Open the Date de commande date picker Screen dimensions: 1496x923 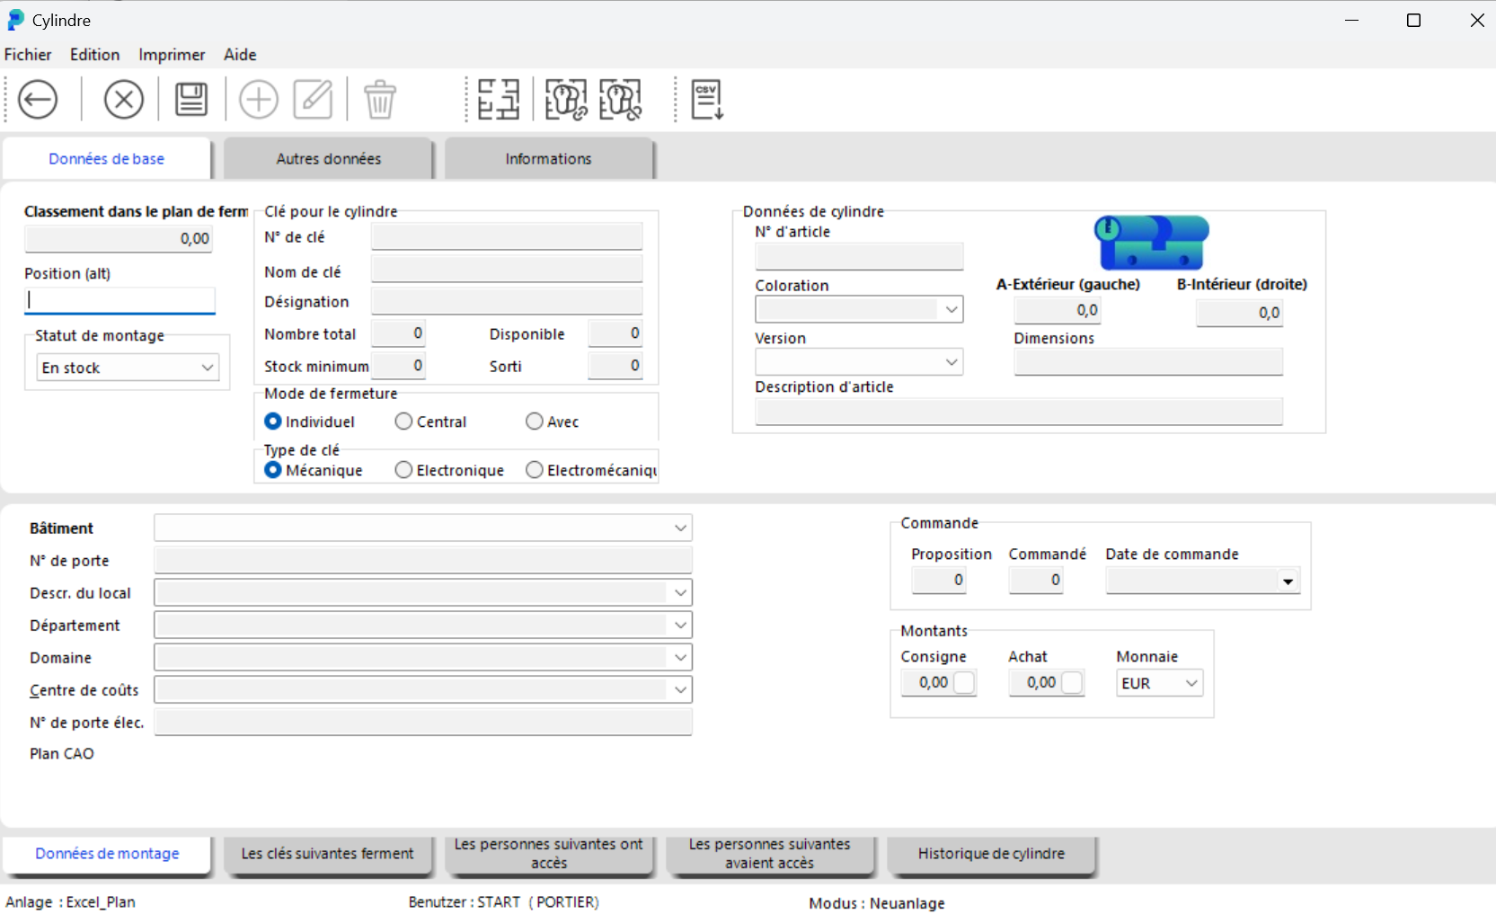(1288, 581)
